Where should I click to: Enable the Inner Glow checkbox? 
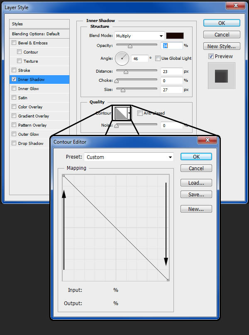[14, 88]
